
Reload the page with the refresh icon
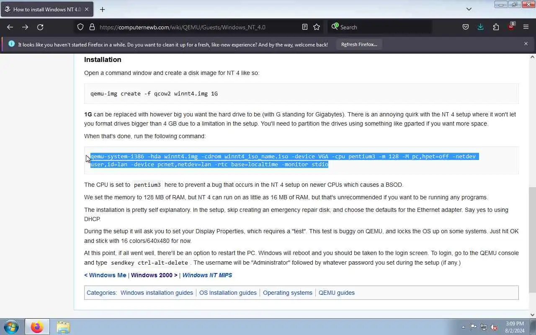40,27
